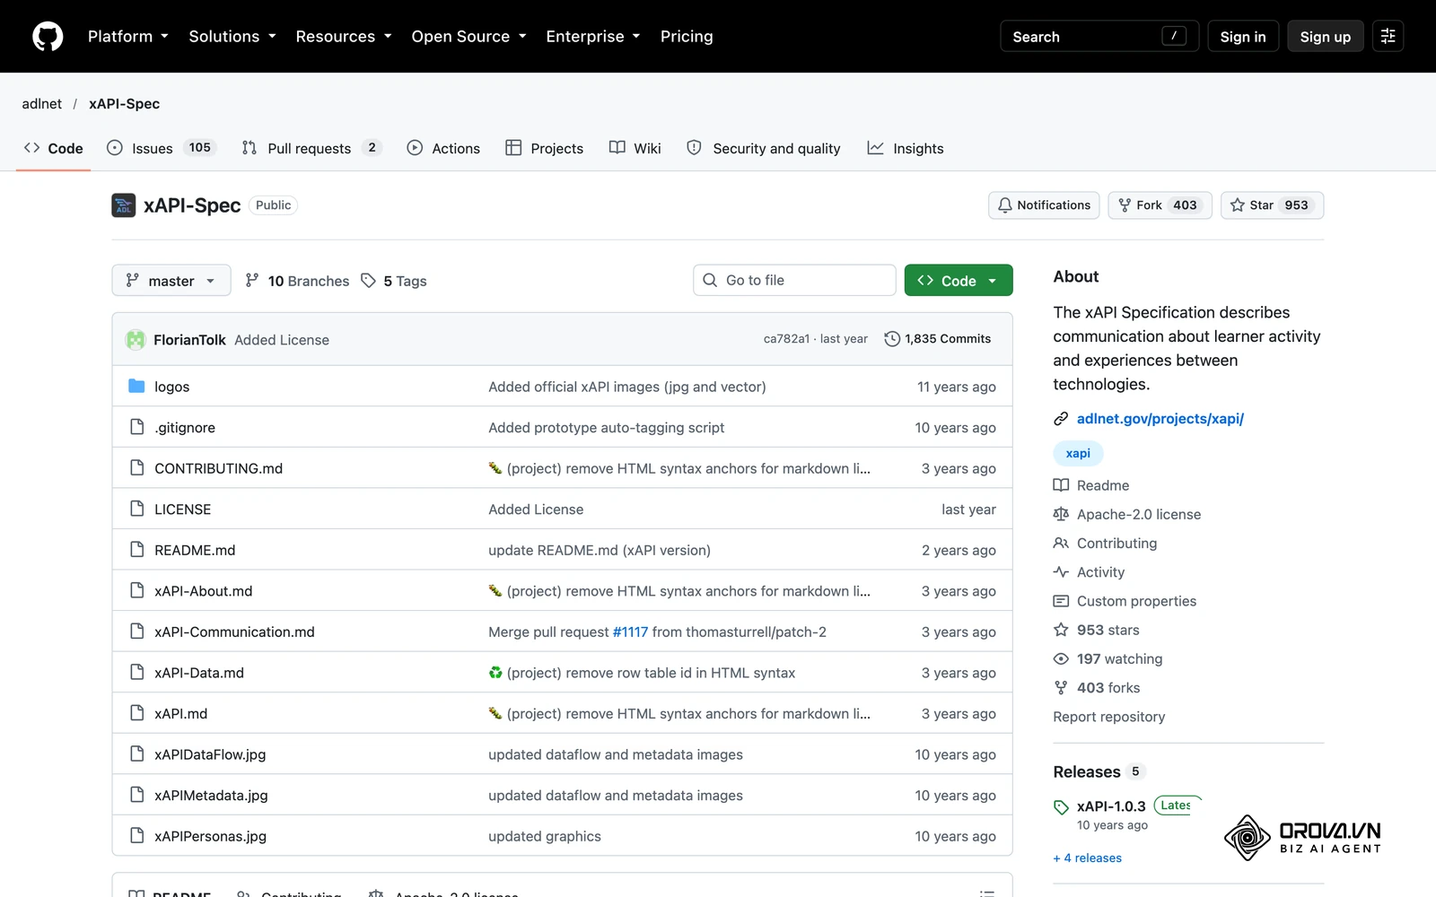Open the Open Source menu
The width and height of the screenshot is (1436, 897).
pyautogui.click(x=468, y=37)
